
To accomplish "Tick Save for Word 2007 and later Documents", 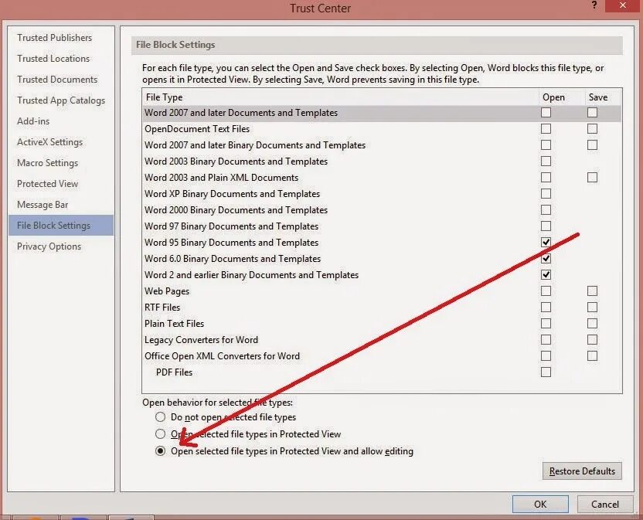I will click(x=592, y=112).
